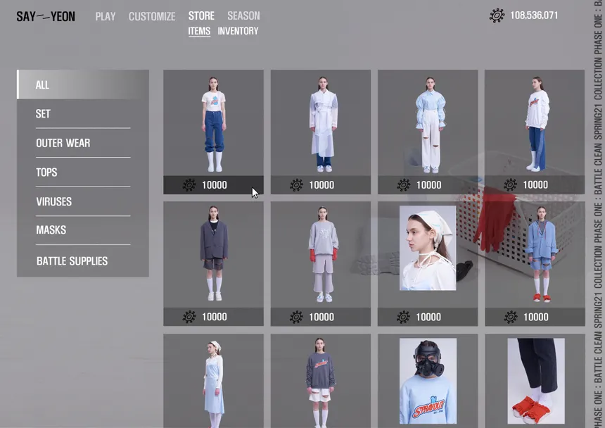605x428 pixels.
Task: Click virus price icon under white headscarf item
Action: click(x=404, y=317)
